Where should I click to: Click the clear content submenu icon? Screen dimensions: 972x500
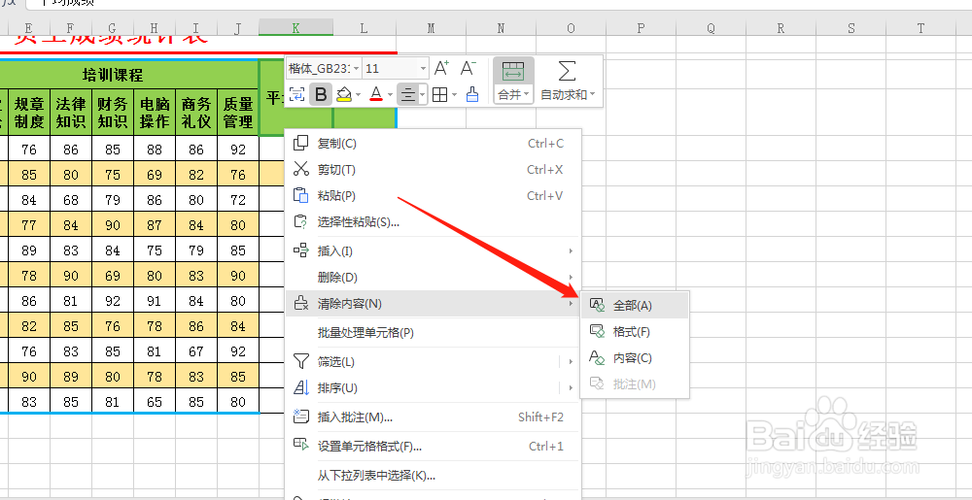pyautogui.click(x=597, y=357)
